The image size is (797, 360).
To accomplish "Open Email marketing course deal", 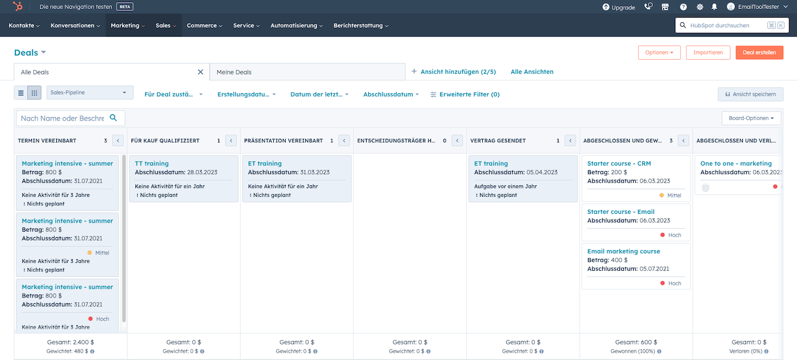I will tap(623, 251).
